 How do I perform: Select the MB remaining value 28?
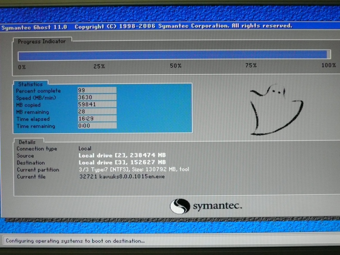click(x=97, y=112)
